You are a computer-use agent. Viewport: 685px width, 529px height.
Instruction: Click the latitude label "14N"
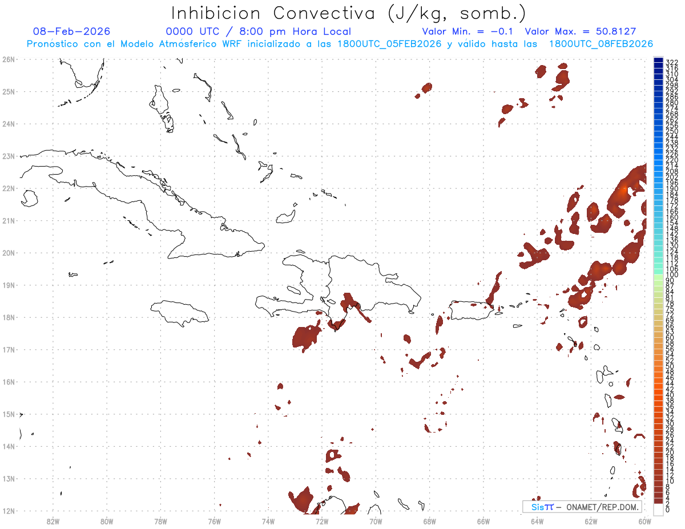(9, 446)
